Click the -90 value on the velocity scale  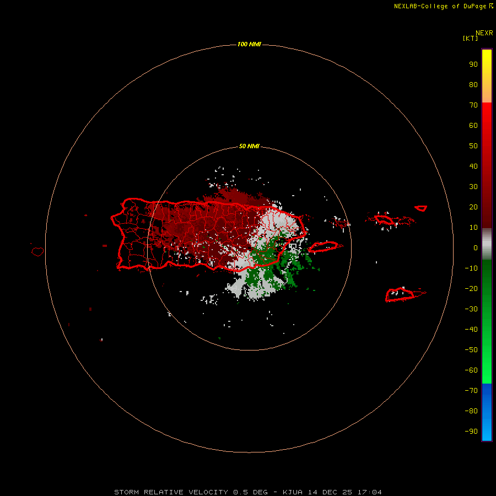pyautogui.click(x=471, y=432)
